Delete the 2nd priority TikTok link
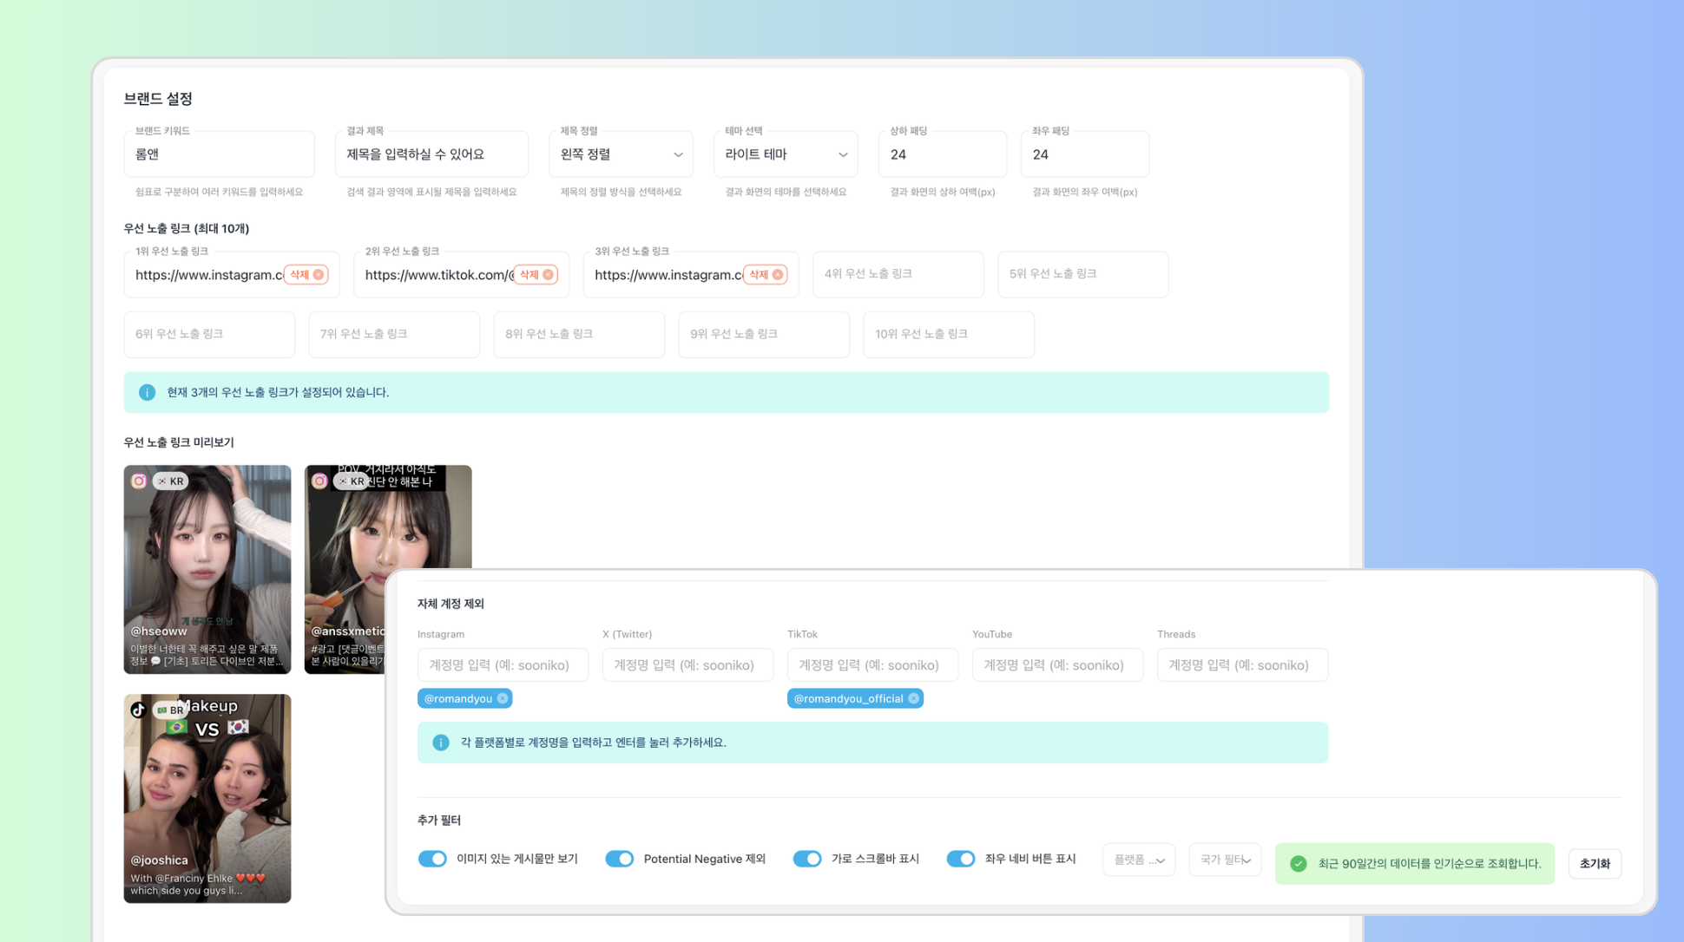Viewport: 1684px width, 942px height. (x=536, y=275)
